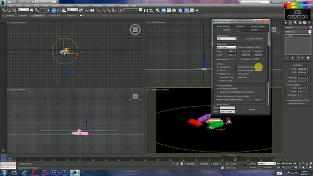The height and width of the screenshot is (176, 313).
Task: Open the Graph Editors menu
Action: [x=83, y=6]
